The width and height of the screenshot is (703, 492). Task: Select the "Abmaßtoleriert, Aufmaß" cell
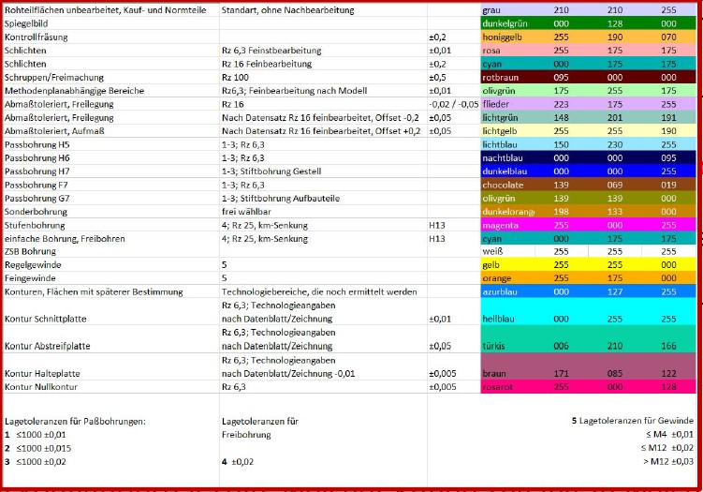click(111, 131)
